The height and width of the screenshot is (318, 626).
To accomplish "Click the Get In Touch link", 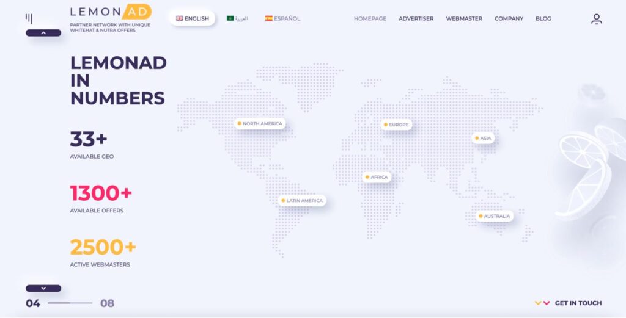I will 578,303.
